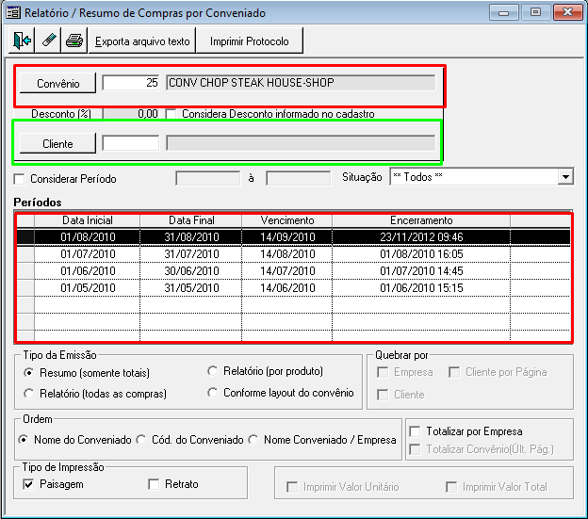Maximize the report window
Image resolution: width=588 pixels, height=519 pixels.
pyautogui.click(x=535, y=13)
